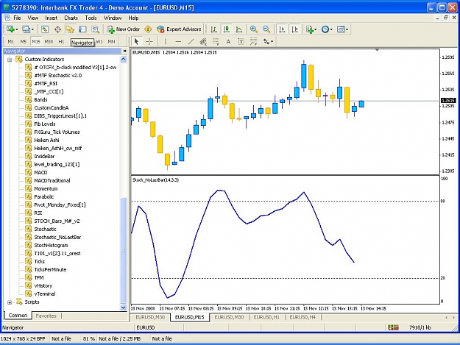Image resolution: width=460 pixels, height=345 pixels.
Task: Click the connection status bars indicator
Action: click(x=393, y=327)
